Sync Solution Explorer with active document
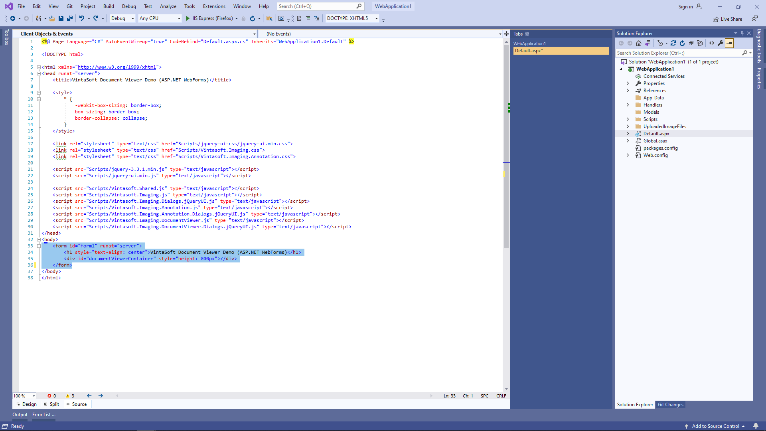The image size is (766, 431). [673, 43]
